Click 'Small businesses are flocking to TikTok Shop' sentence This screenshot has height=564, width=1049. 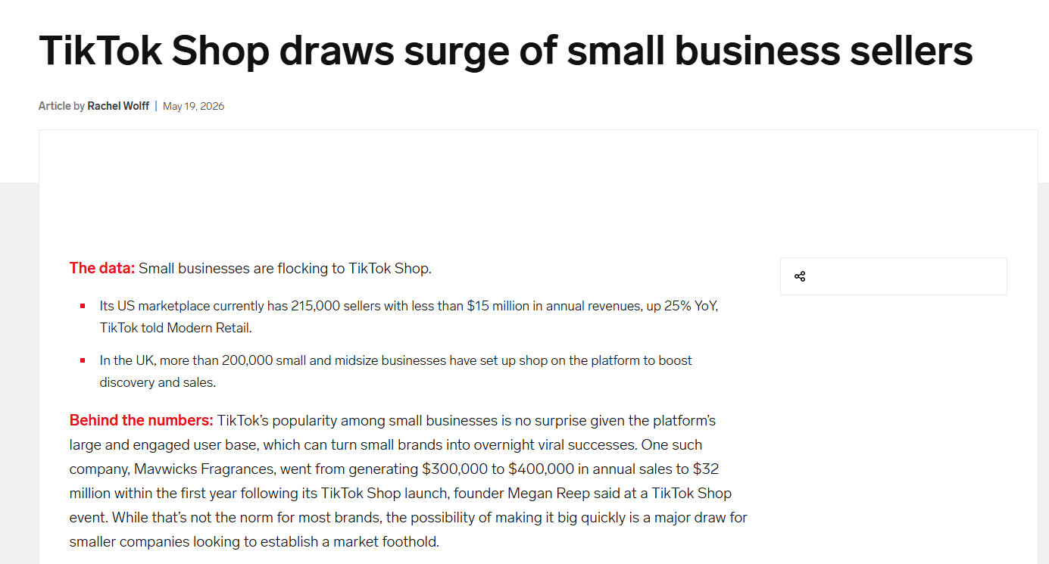click(x=285, y=268)
